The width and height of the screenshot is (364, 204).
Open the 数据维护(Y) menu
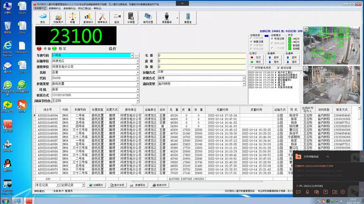(x=55, y=8)
